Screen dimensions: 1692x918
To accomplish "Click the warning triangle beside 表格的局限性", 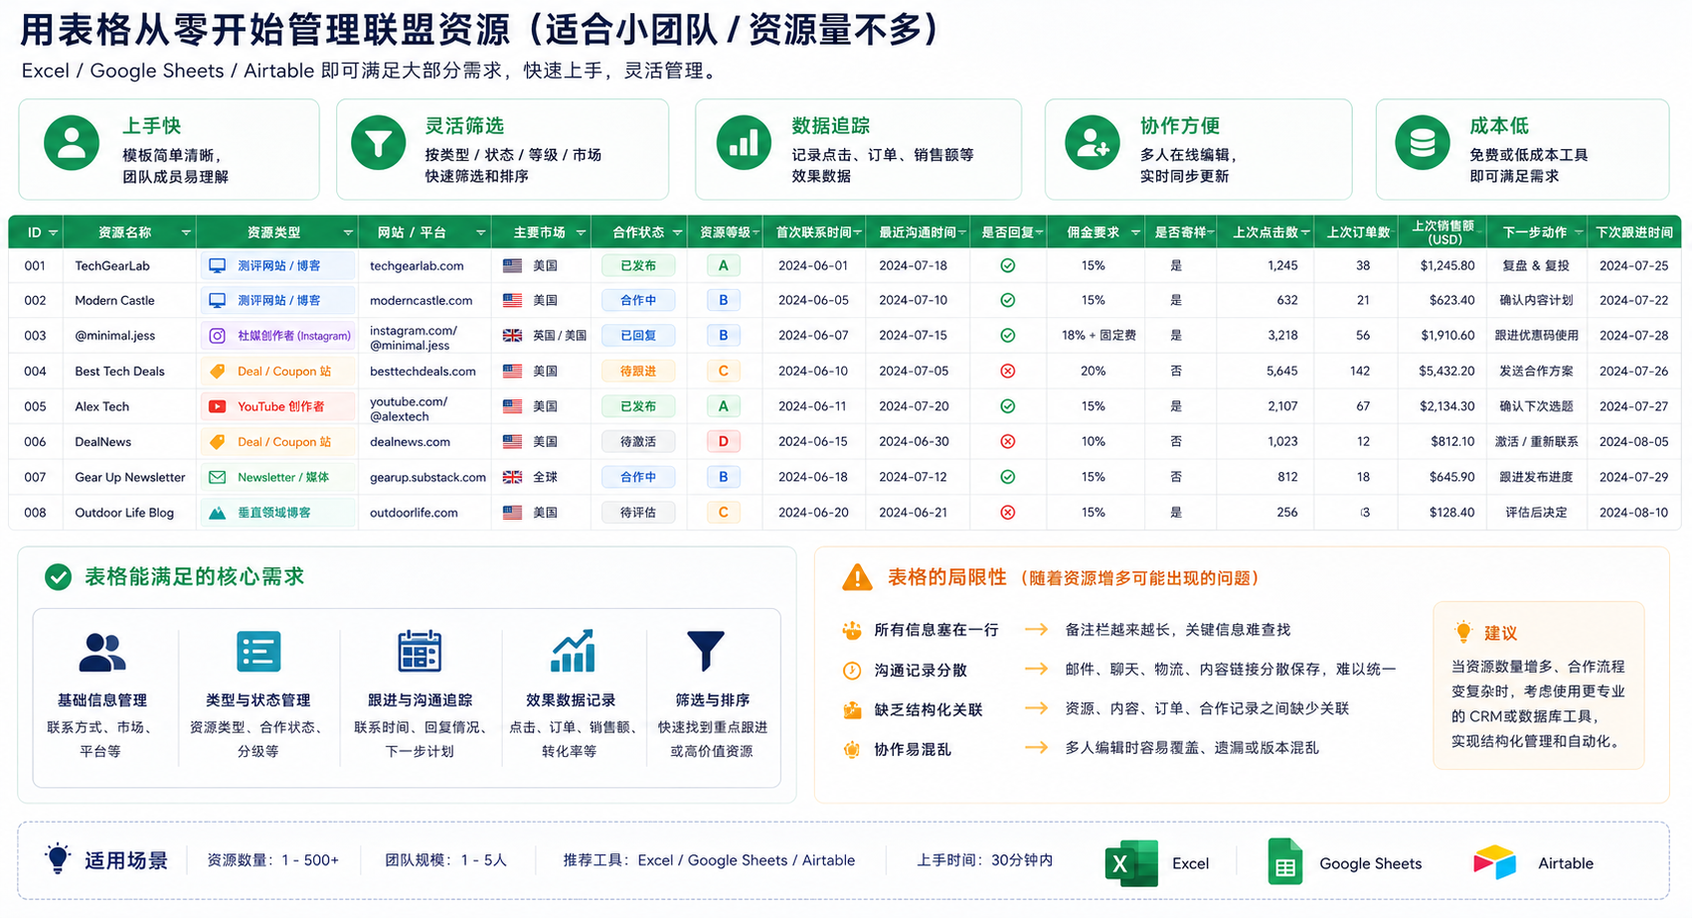I will (x=857, y=577).
